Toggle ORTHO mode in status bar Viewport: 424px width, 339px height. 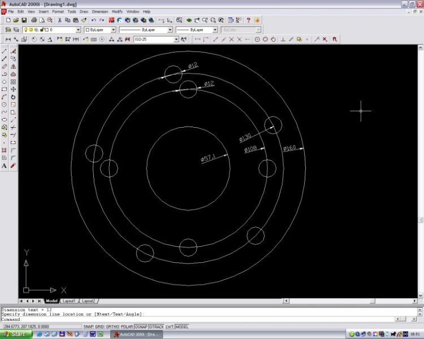pyautogui.click(x=113, y=327)
